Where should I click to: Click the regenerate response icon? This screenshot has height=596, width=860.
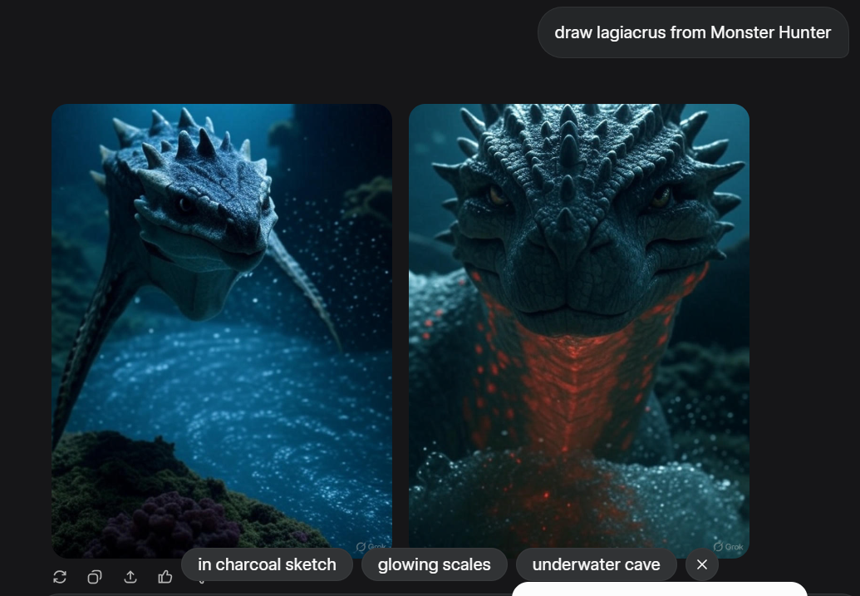(x=60, y=577)
